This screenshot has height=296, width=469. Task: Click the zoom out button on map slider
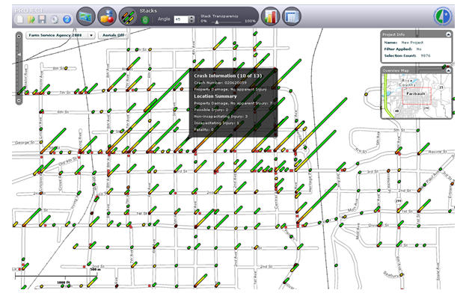click(19, 101)
